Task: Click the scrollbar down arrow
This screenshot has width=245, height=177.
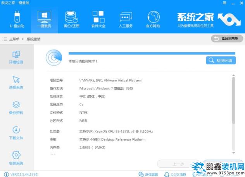Action: [233, 153]
